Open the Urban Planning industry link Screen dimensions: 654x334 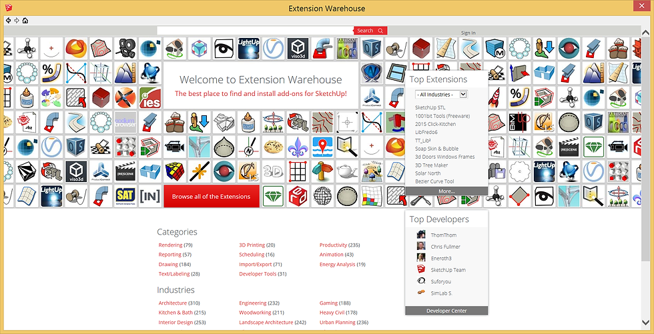pos(338,323)
